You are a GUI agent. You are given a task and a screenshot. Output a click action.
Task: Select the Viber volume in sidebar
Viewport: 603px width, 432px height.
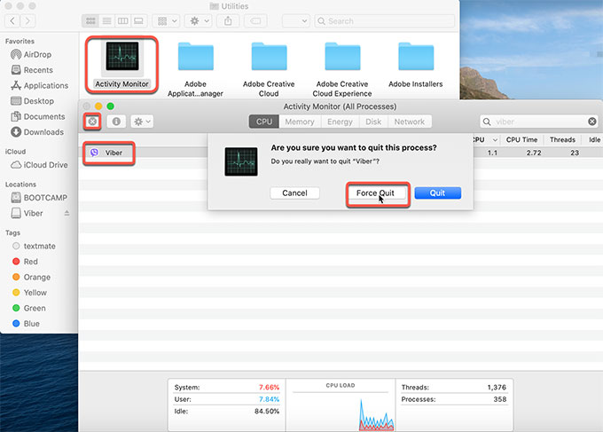point(33,213)
